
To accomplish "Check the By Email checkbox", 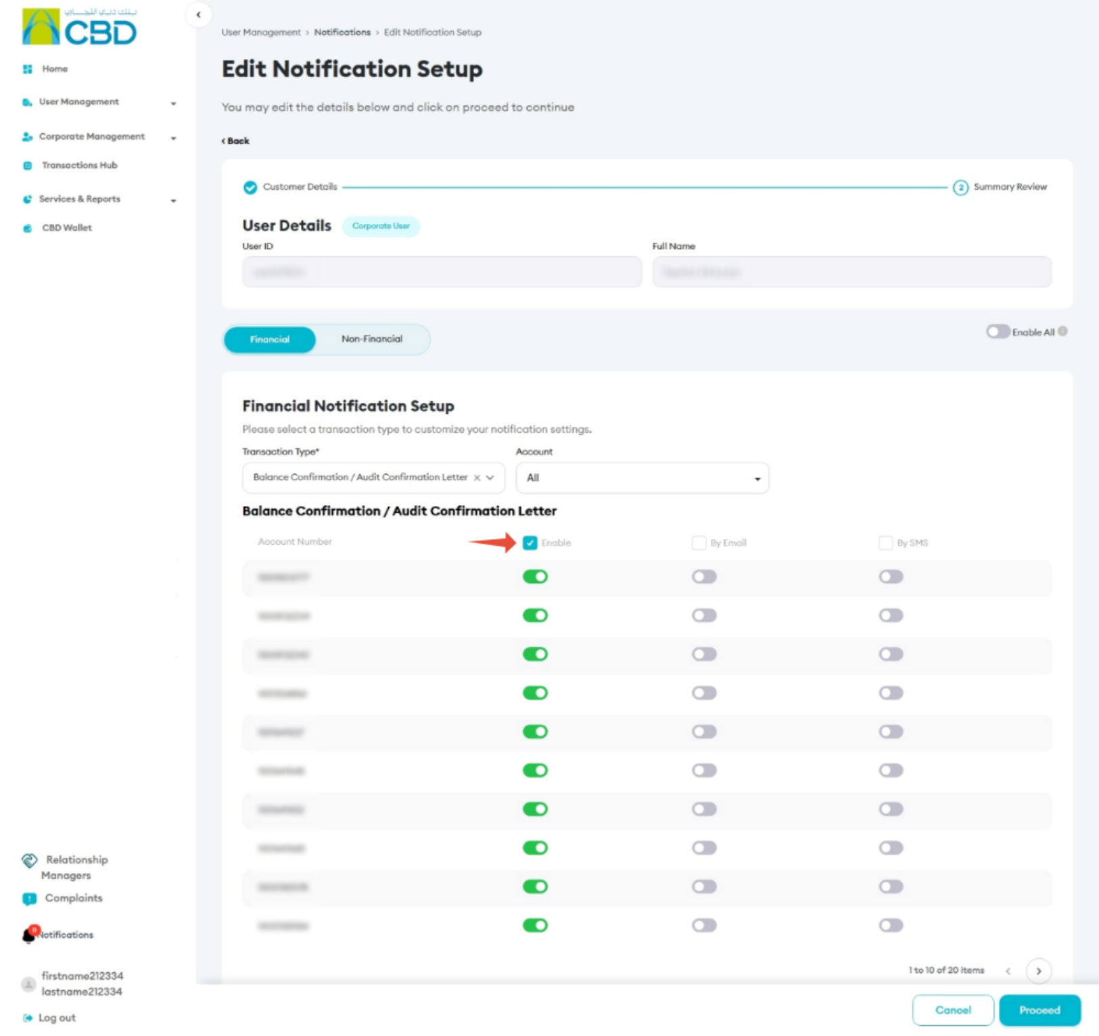I will (x=699, y=543).
